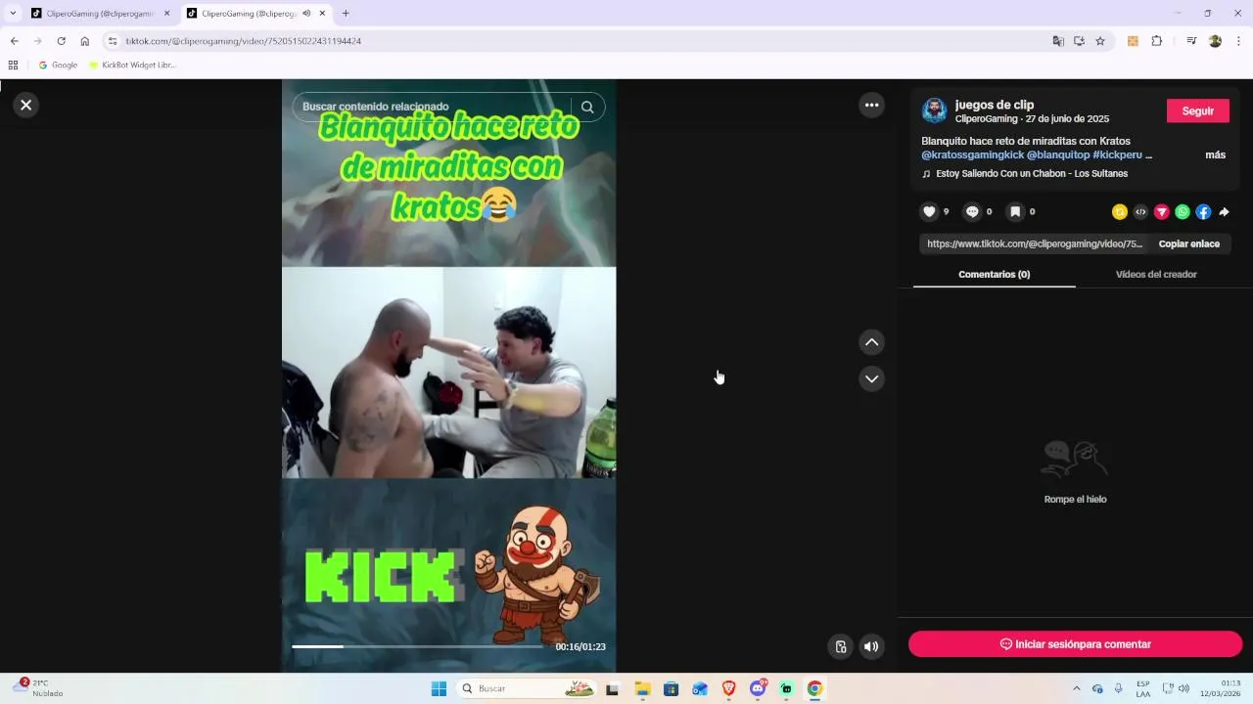Open Brave browser from the taskbar

[728, 688]
